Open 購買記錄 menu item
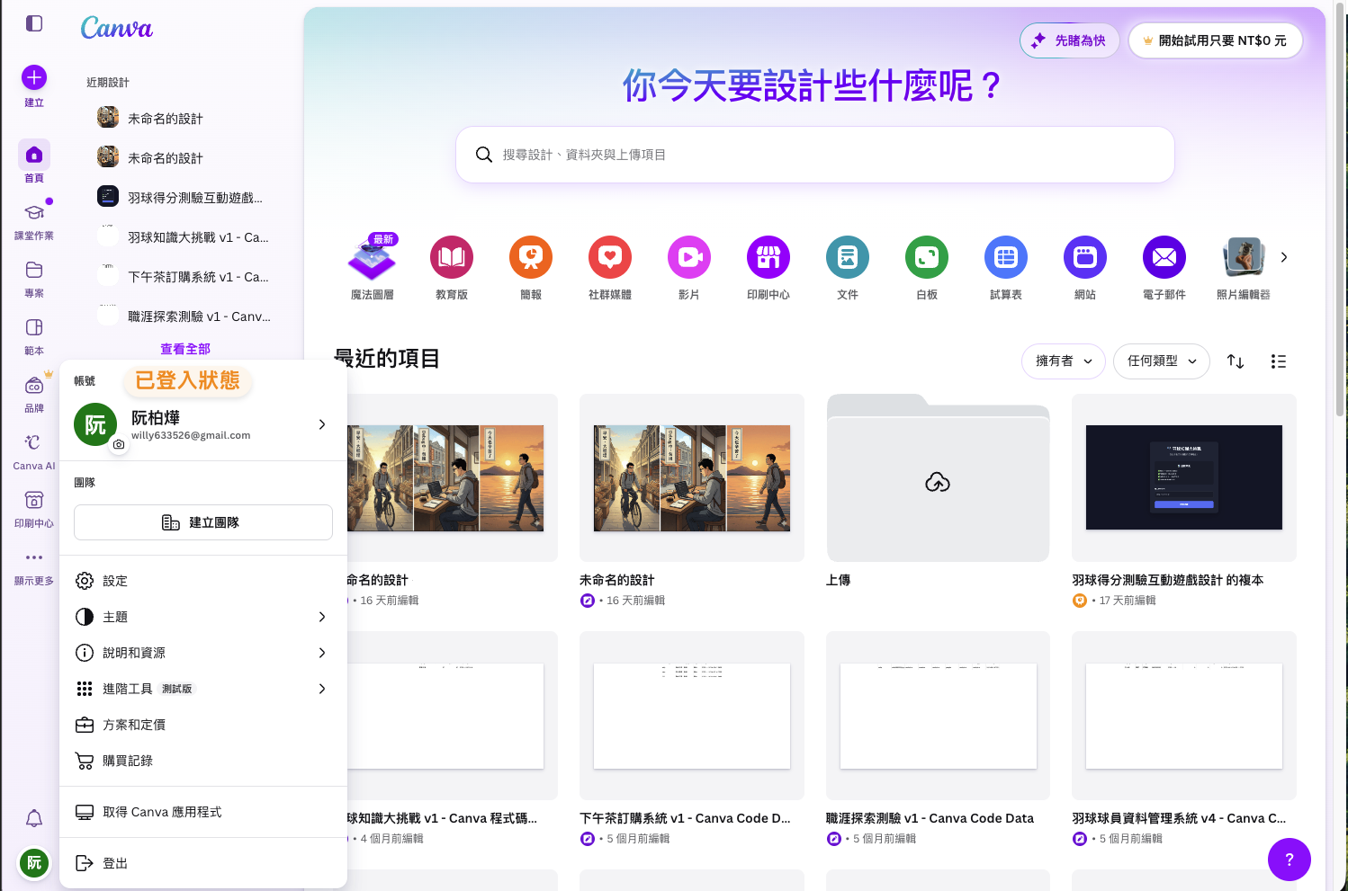This screenshot has width=1348, height=891. click(x=203, y=761)
